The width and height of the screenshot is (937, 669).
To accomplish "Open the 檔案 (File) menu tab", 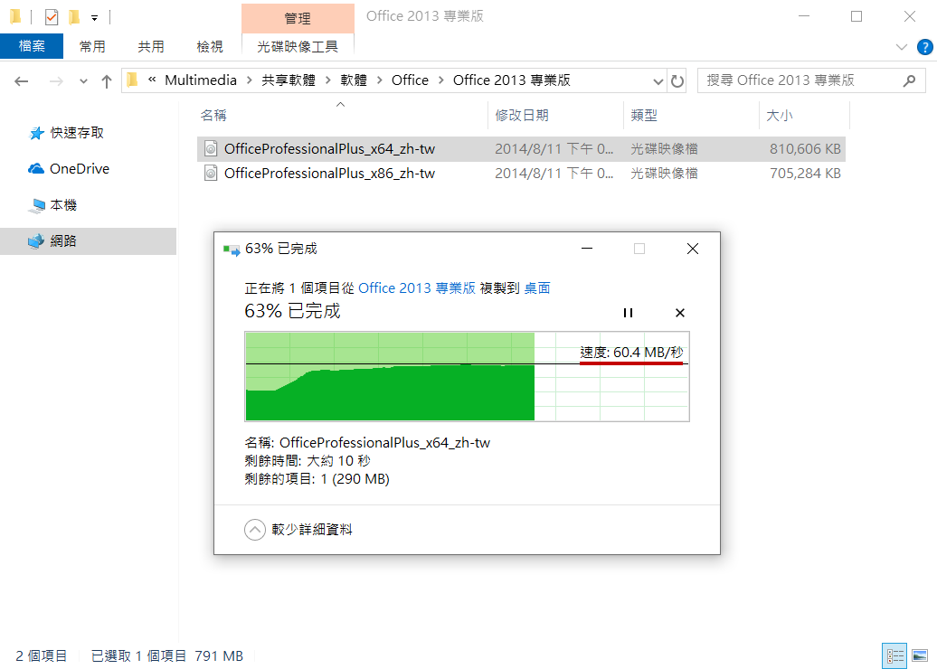I will pos(32,46).
